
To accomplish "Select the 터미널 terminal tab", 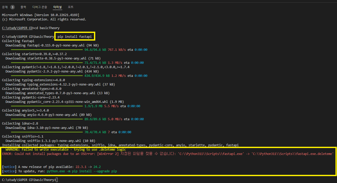I will 58,7.
